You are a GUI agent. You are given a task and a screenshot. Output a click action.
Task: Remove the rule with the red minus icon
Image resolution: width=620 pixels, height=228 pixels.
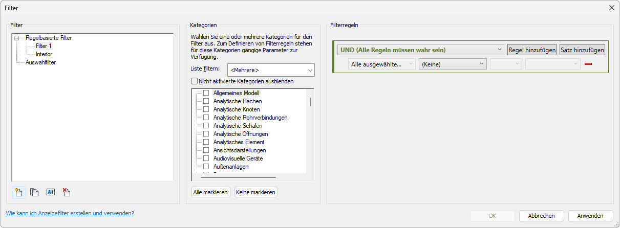pos(588,64)
